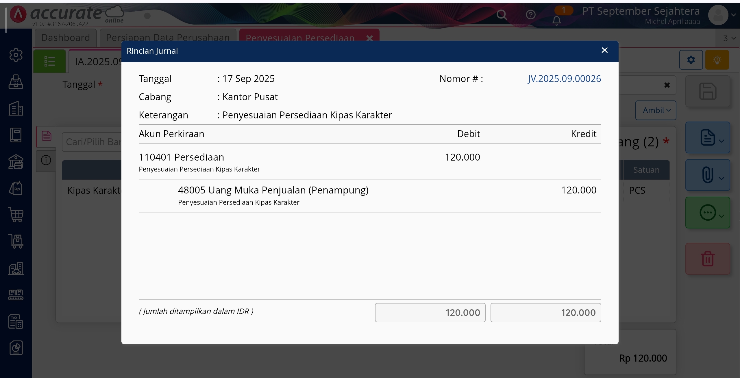Click the green list view icon
This screenshot has width=740, height=378.
(x=49, y=61)
